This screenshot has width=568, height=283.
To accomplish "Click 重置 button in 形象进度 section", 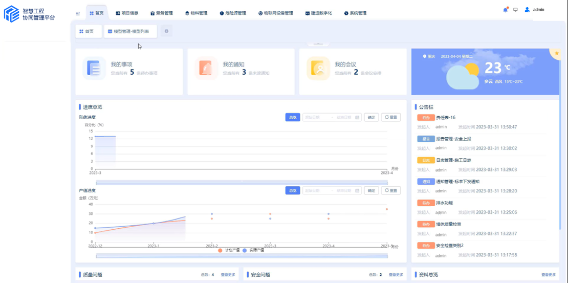I will point(390,117).
